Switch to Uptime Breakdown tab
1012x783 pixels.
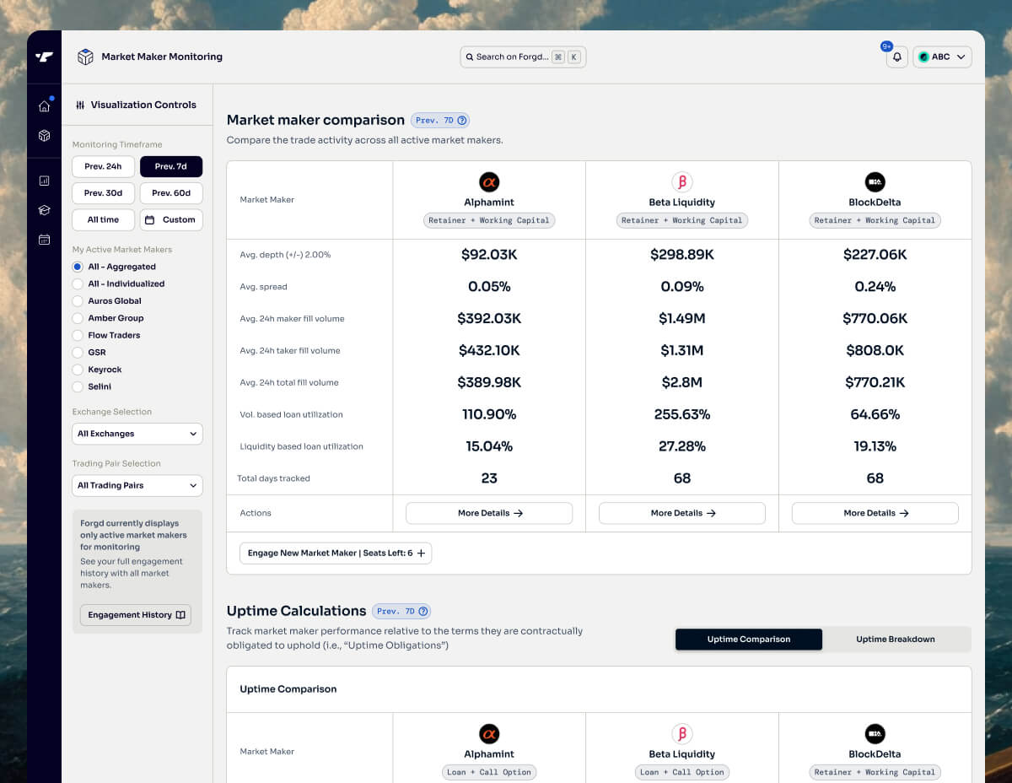[896, 639]
